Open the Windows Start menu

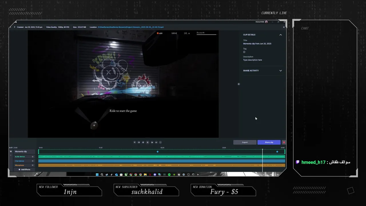point(97,175)
